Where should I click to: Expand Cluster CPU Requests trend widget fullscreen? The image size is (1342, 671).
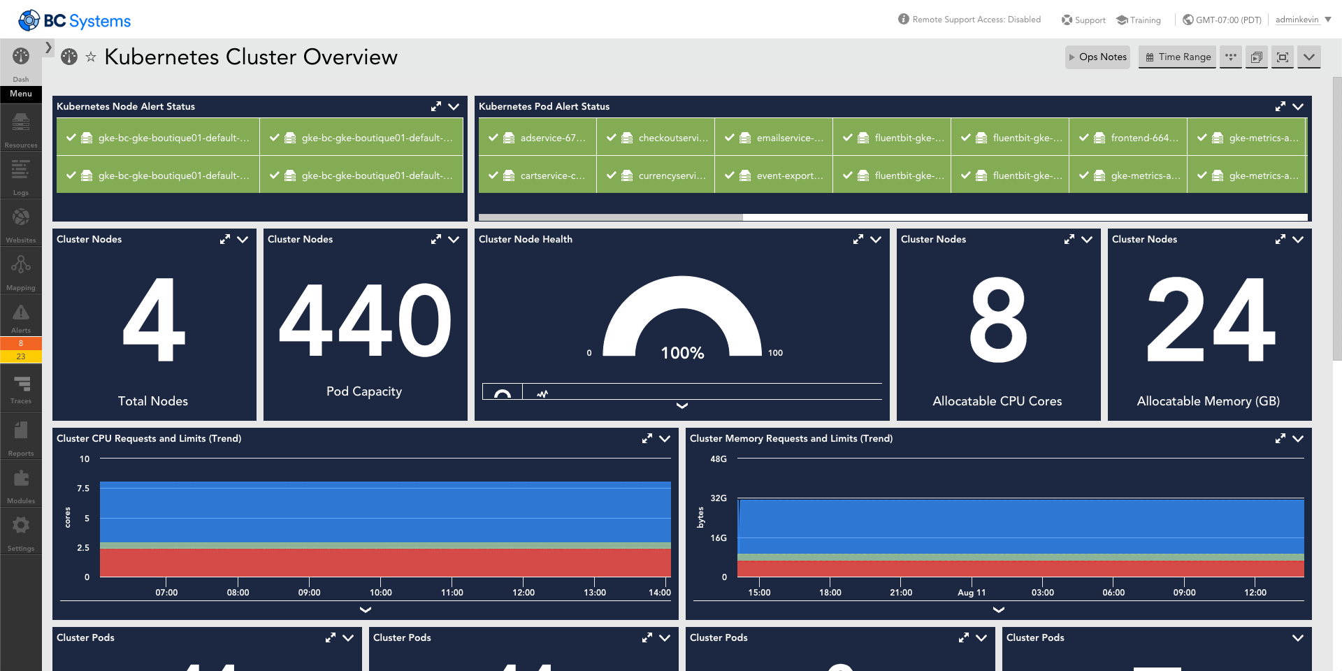(x=647, y=438)
